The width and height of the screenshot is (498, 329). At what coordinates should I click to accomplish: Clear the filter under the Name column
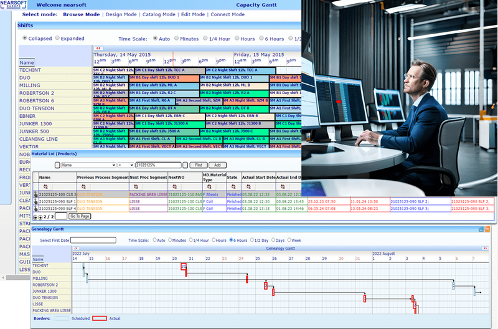coord(45,186)
